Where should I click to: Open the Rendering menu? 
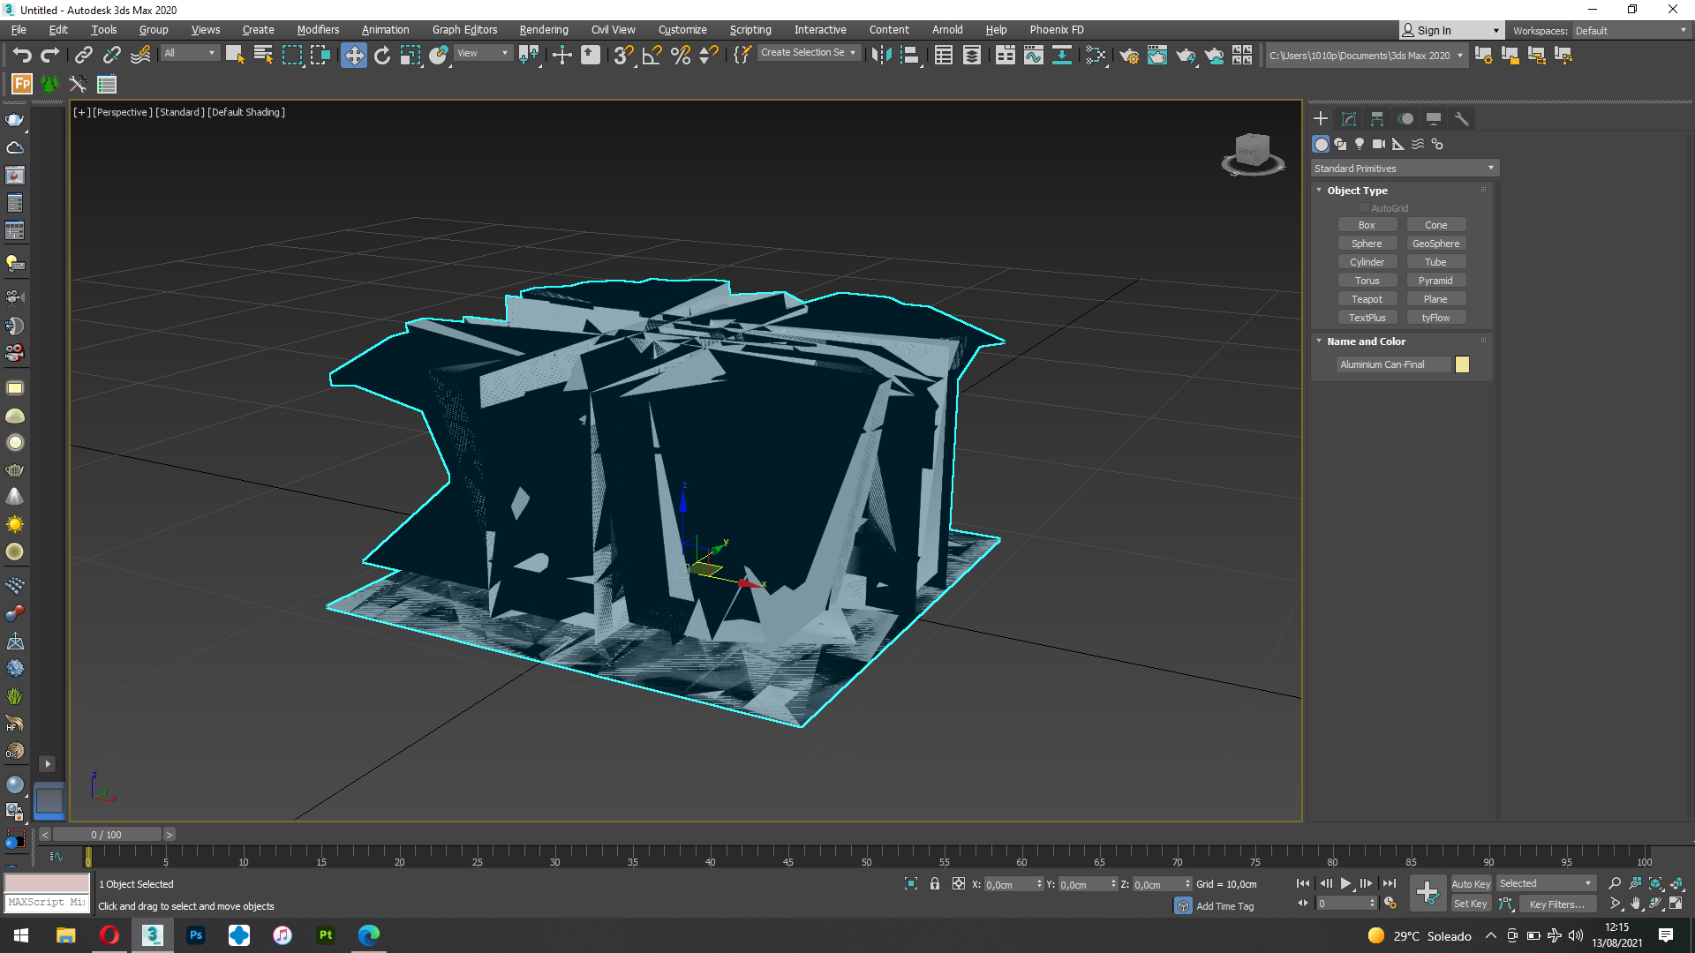point(543,30)
